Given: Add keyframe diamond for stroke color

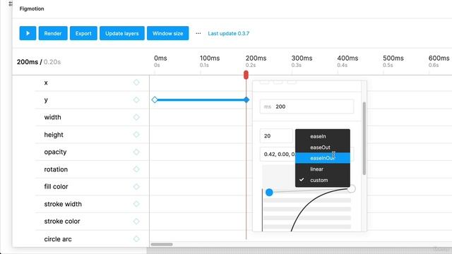Looking at the screenshot, I should click(x=136, y=221).
